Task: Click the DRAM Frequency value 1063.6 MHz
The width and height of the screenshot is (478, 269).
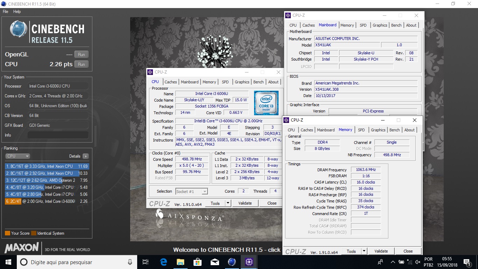Action: pos(366,170)
